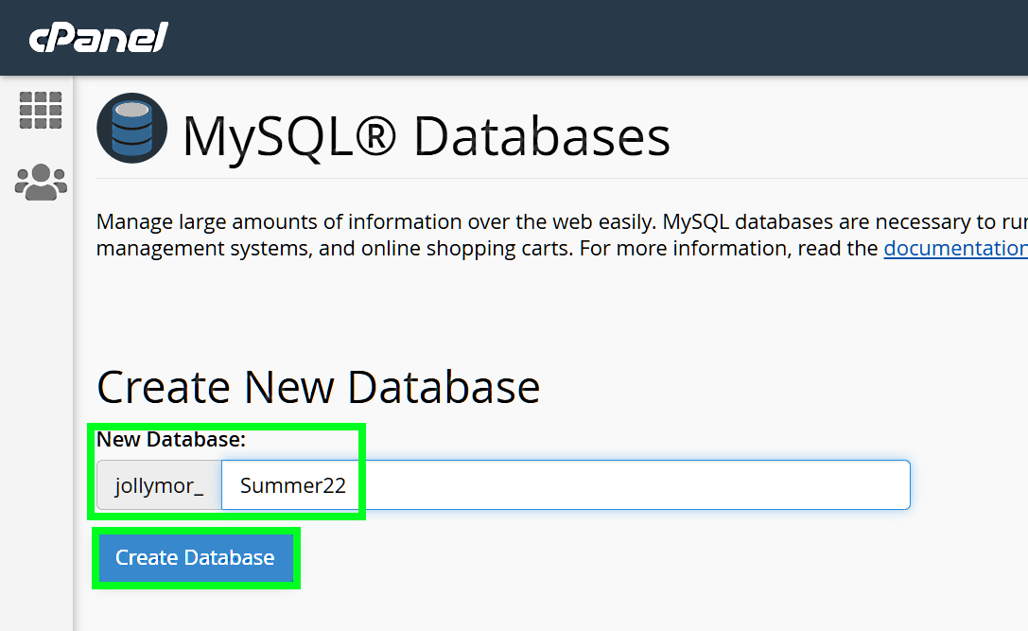Click the word "Databases" in the page title

(542, 136)
